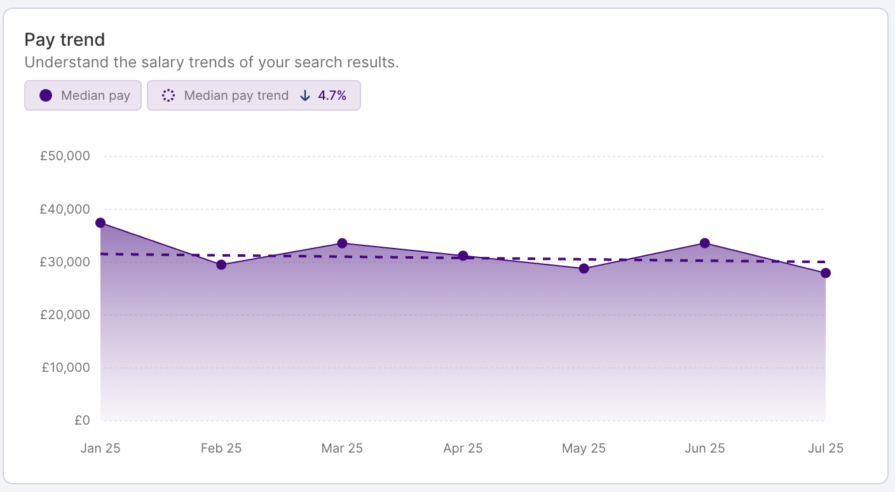
Task: Click the solid purple Median pay dot icon
Action: pyautogui.click(x=46, y=95)
